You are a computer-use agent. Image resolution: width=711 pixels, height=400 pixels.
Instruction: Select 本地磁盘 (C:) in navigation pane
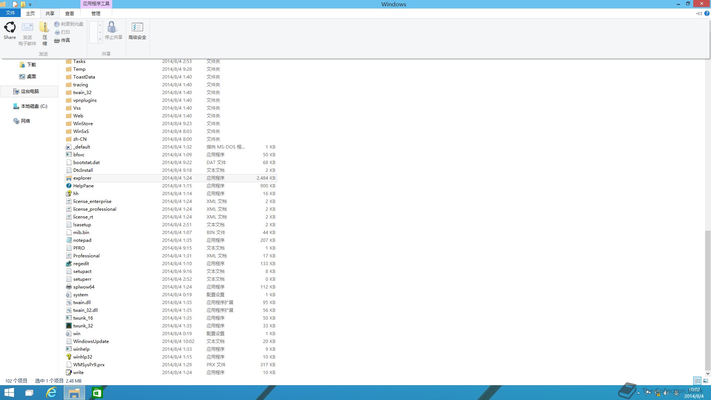30,106
